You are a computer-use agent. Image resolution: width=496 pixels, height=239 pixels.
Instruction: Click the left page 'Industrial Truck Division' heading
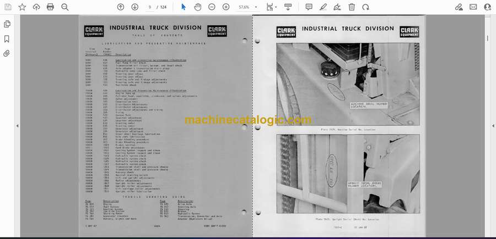click(155, 28)
